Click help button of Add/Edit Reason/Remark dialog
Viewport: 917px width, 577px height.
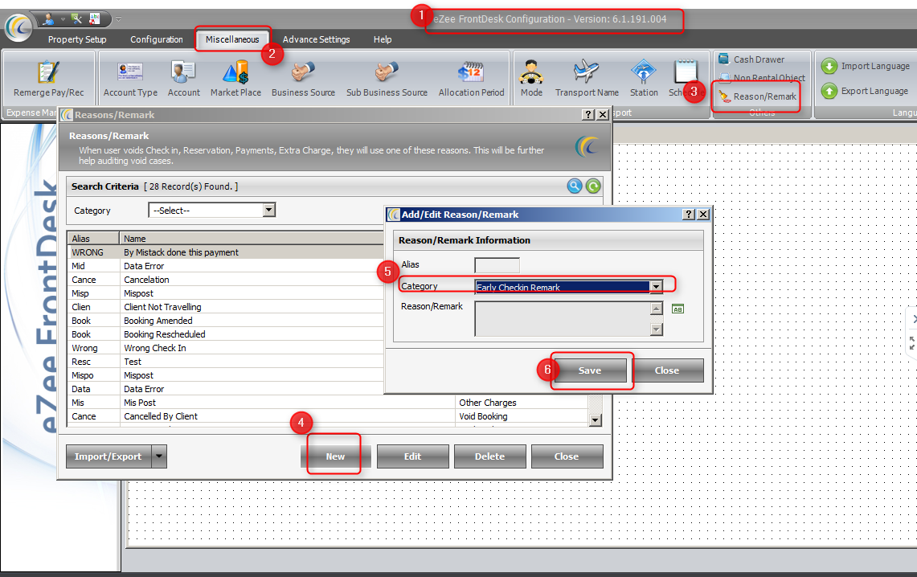click(689, 215)
